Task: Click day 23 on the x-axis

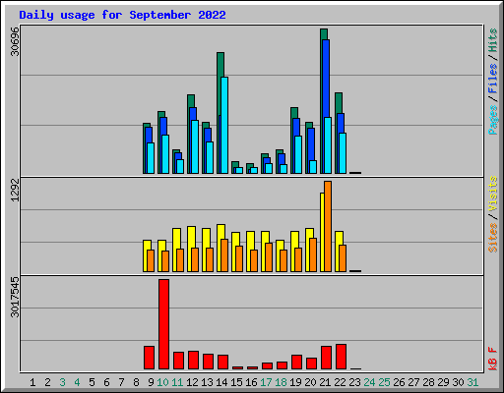Action: pos(354,382)
